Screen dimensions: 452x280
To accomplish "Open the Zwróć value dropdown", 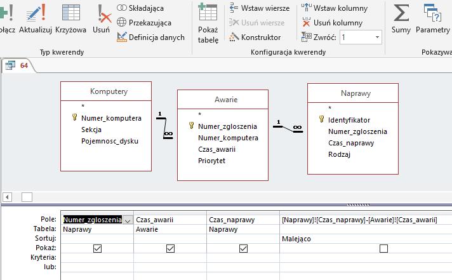I will coord(377,37).
